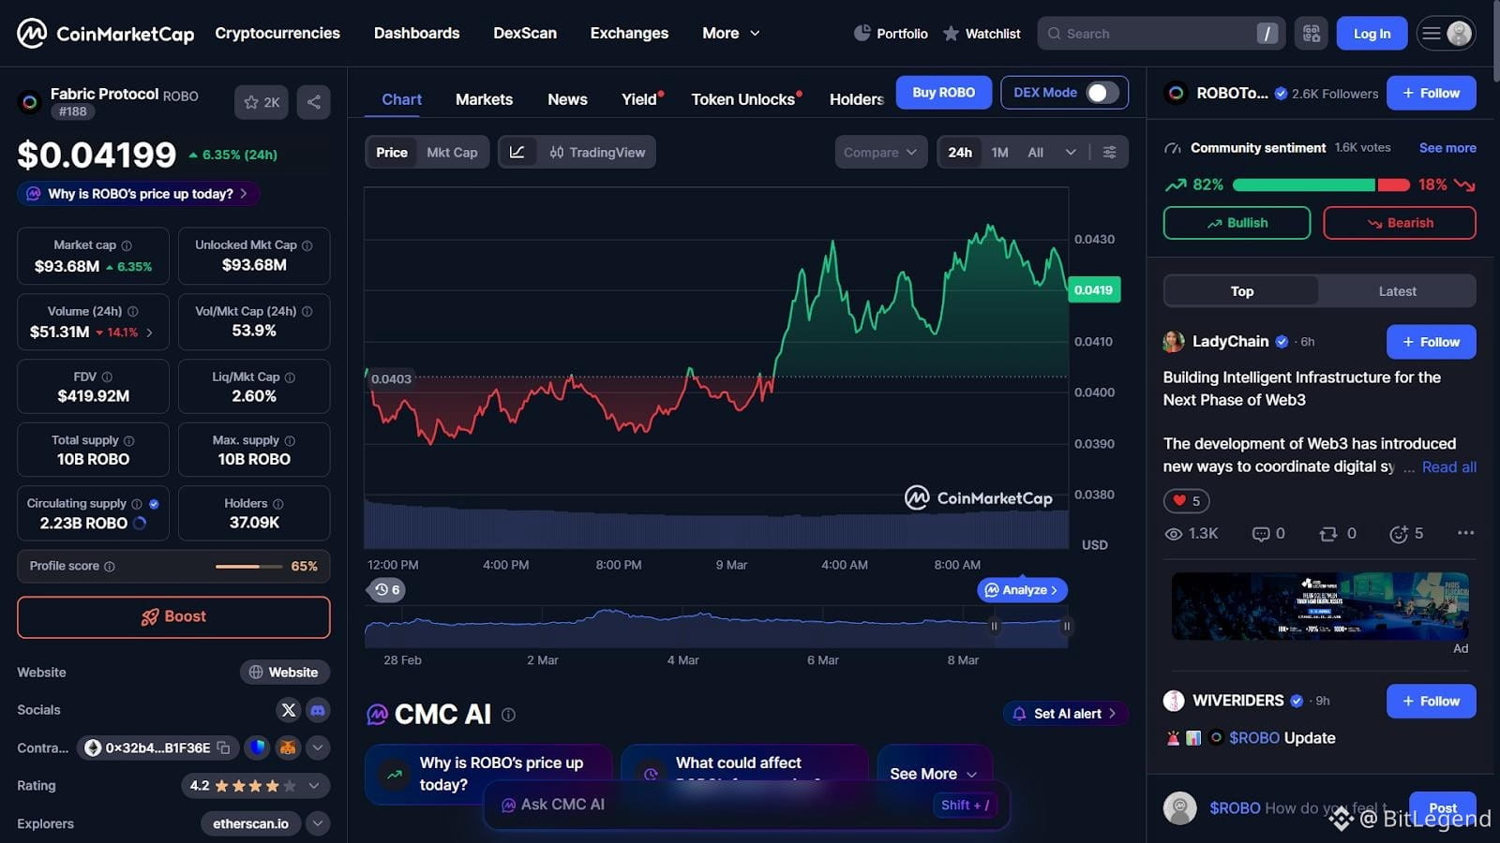Expand more chart time ranges chevron

click(1071, 152)
